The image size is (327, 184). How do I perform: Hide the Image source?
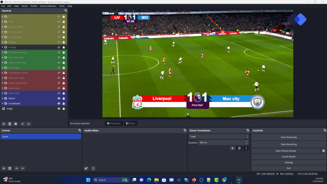point(59,109)
